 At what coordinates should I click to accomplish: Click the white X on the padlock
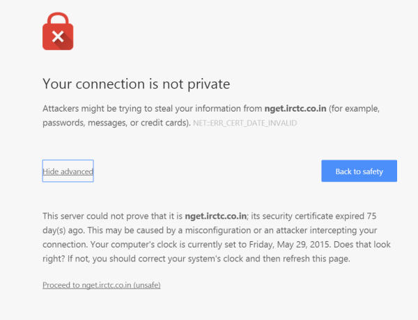(59, 38)
